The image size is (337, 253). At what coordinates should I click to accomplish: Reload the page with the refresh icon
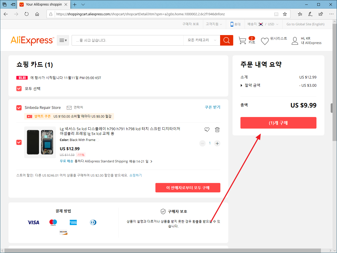tap(27, 14)
